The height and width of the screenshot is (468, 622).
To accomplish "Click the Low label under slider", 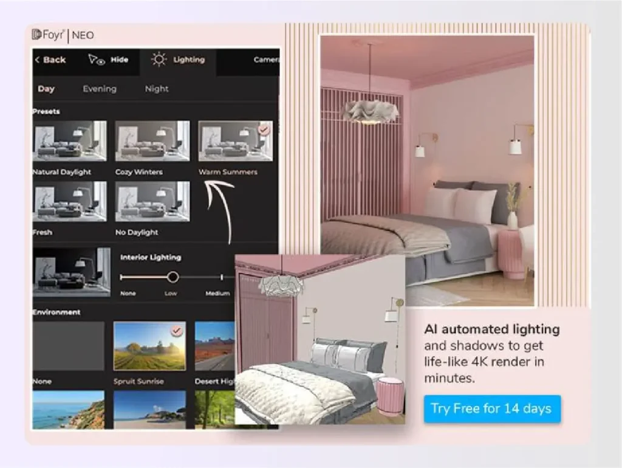I will tap(171, 294).
